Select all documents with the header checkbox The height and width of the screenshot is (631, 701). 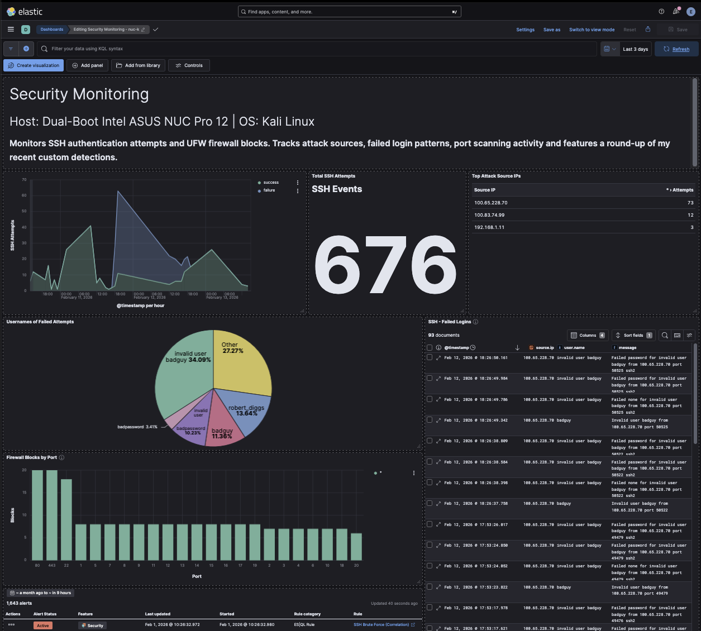(x=430, y=347)
